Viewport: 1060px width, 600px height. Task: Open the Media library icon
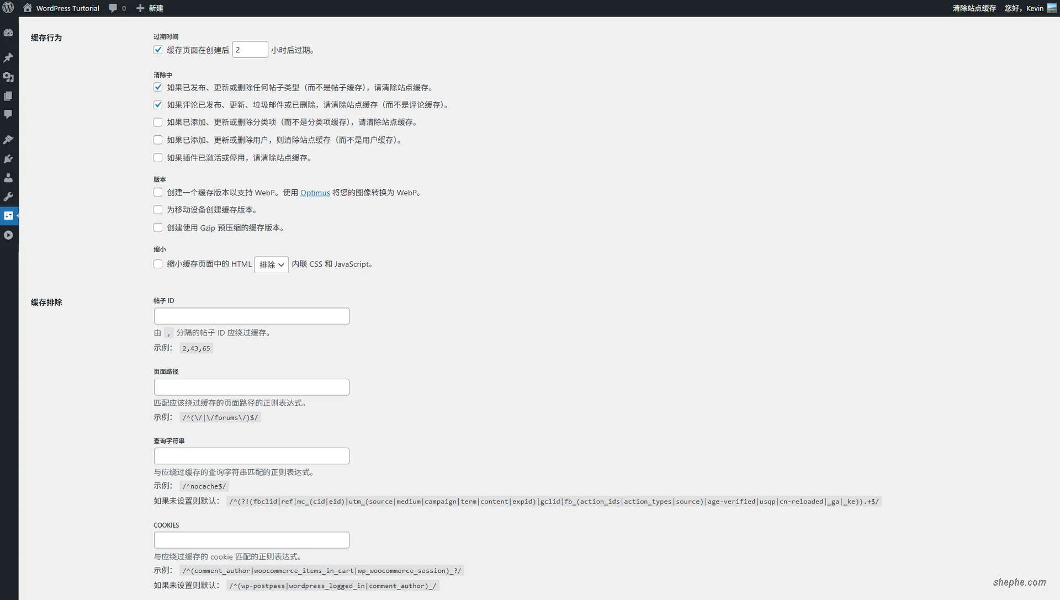[8, 77]
